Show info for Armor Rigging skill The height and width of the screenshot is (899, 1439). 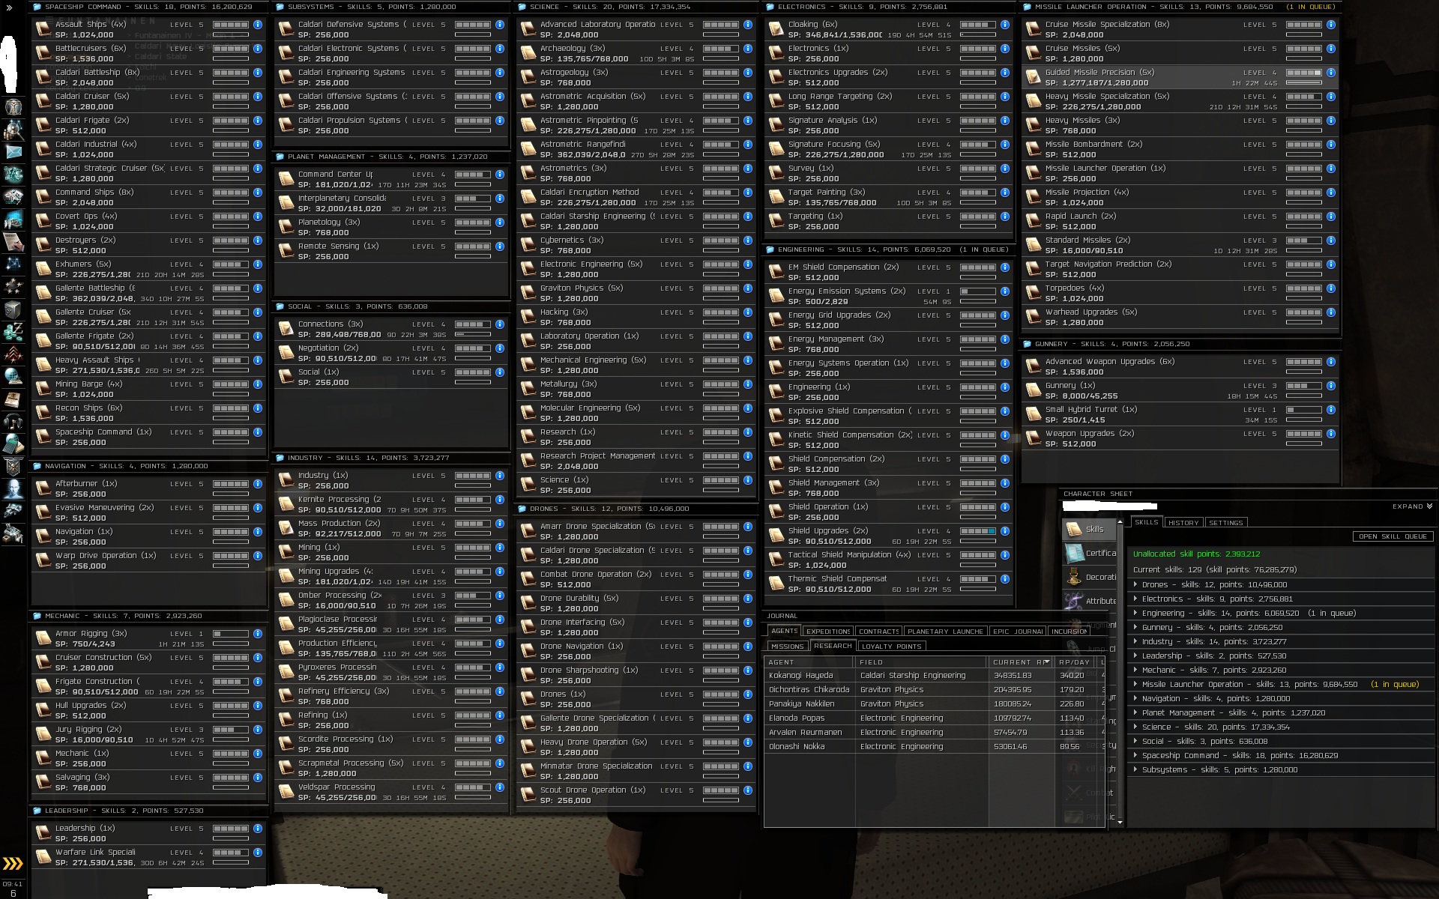click(257, 634)
